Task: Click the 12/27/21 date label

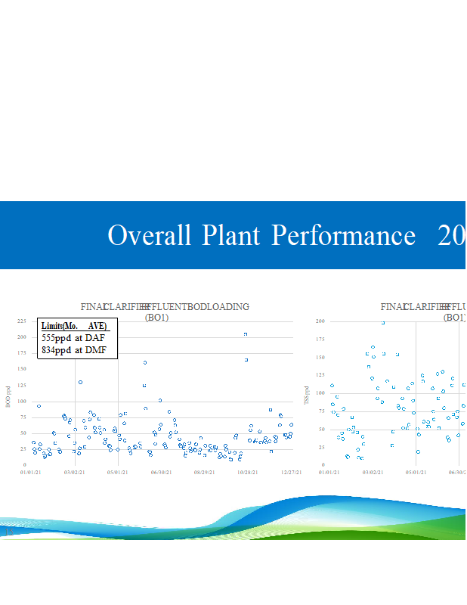Action: coord(291,473)
